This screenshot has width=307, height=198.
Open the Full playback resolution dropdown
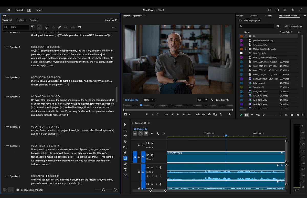coord(202,100)
